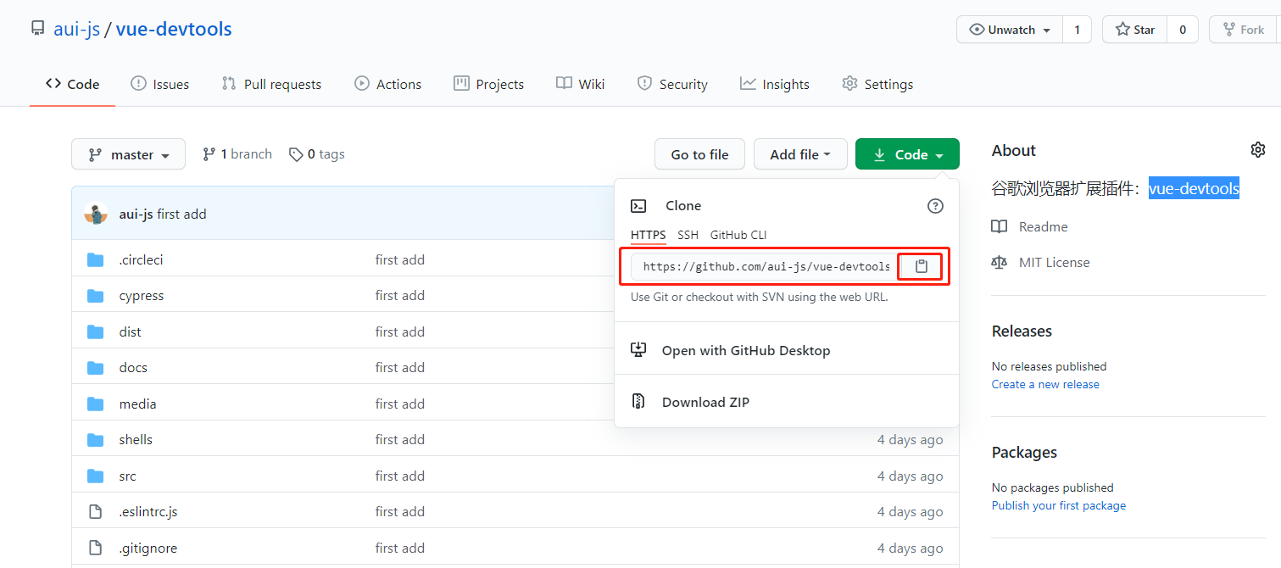Open the Packages heading
This screenshot has height=568, width=1281.
(1024, 453)
